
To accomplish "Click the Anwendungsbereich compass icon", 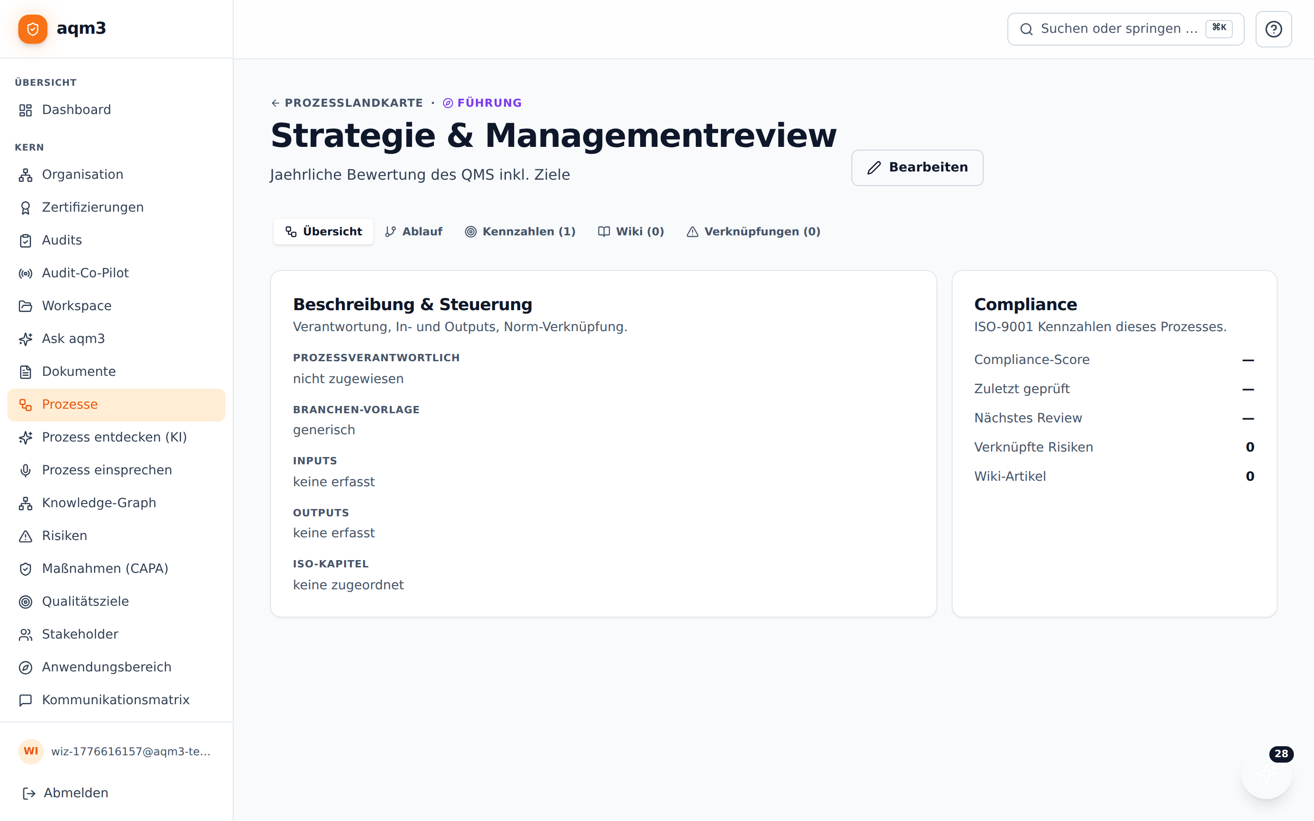I will coord(26,668).
